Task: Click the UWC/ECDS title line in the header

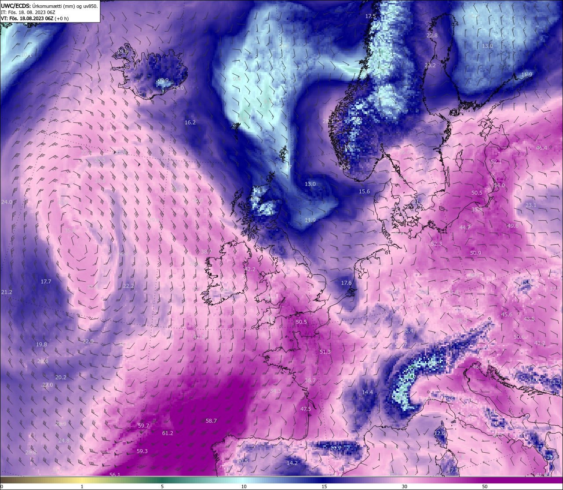Action: 49,6
